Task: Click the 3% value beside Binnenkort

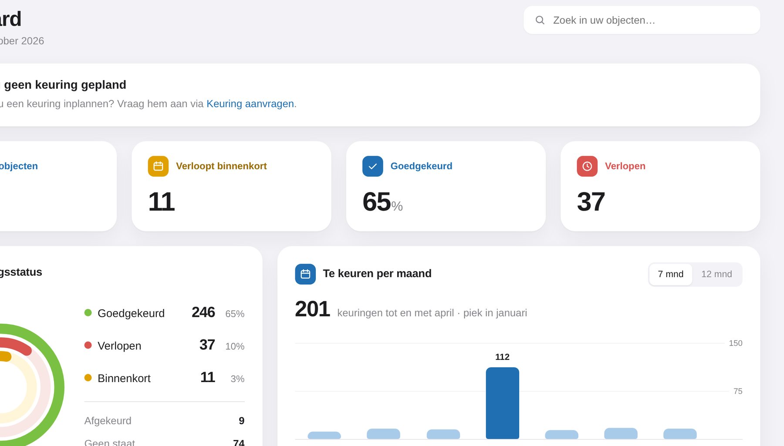Action: pos(237,379)
